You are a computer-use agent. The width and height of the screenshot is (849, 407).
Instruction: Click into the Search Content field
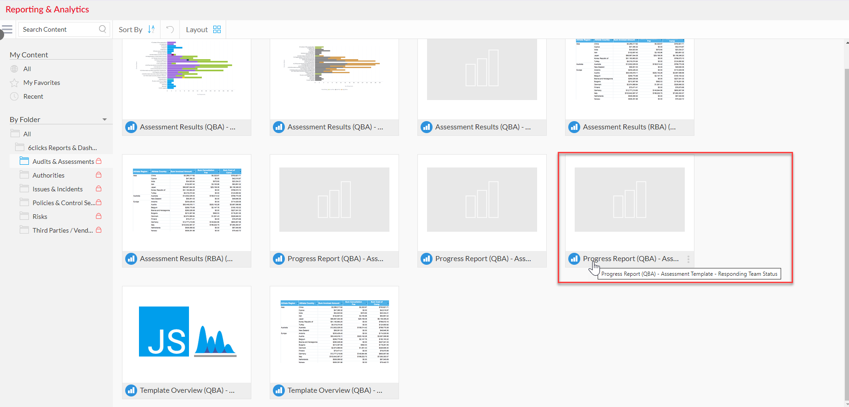[59, 29]
